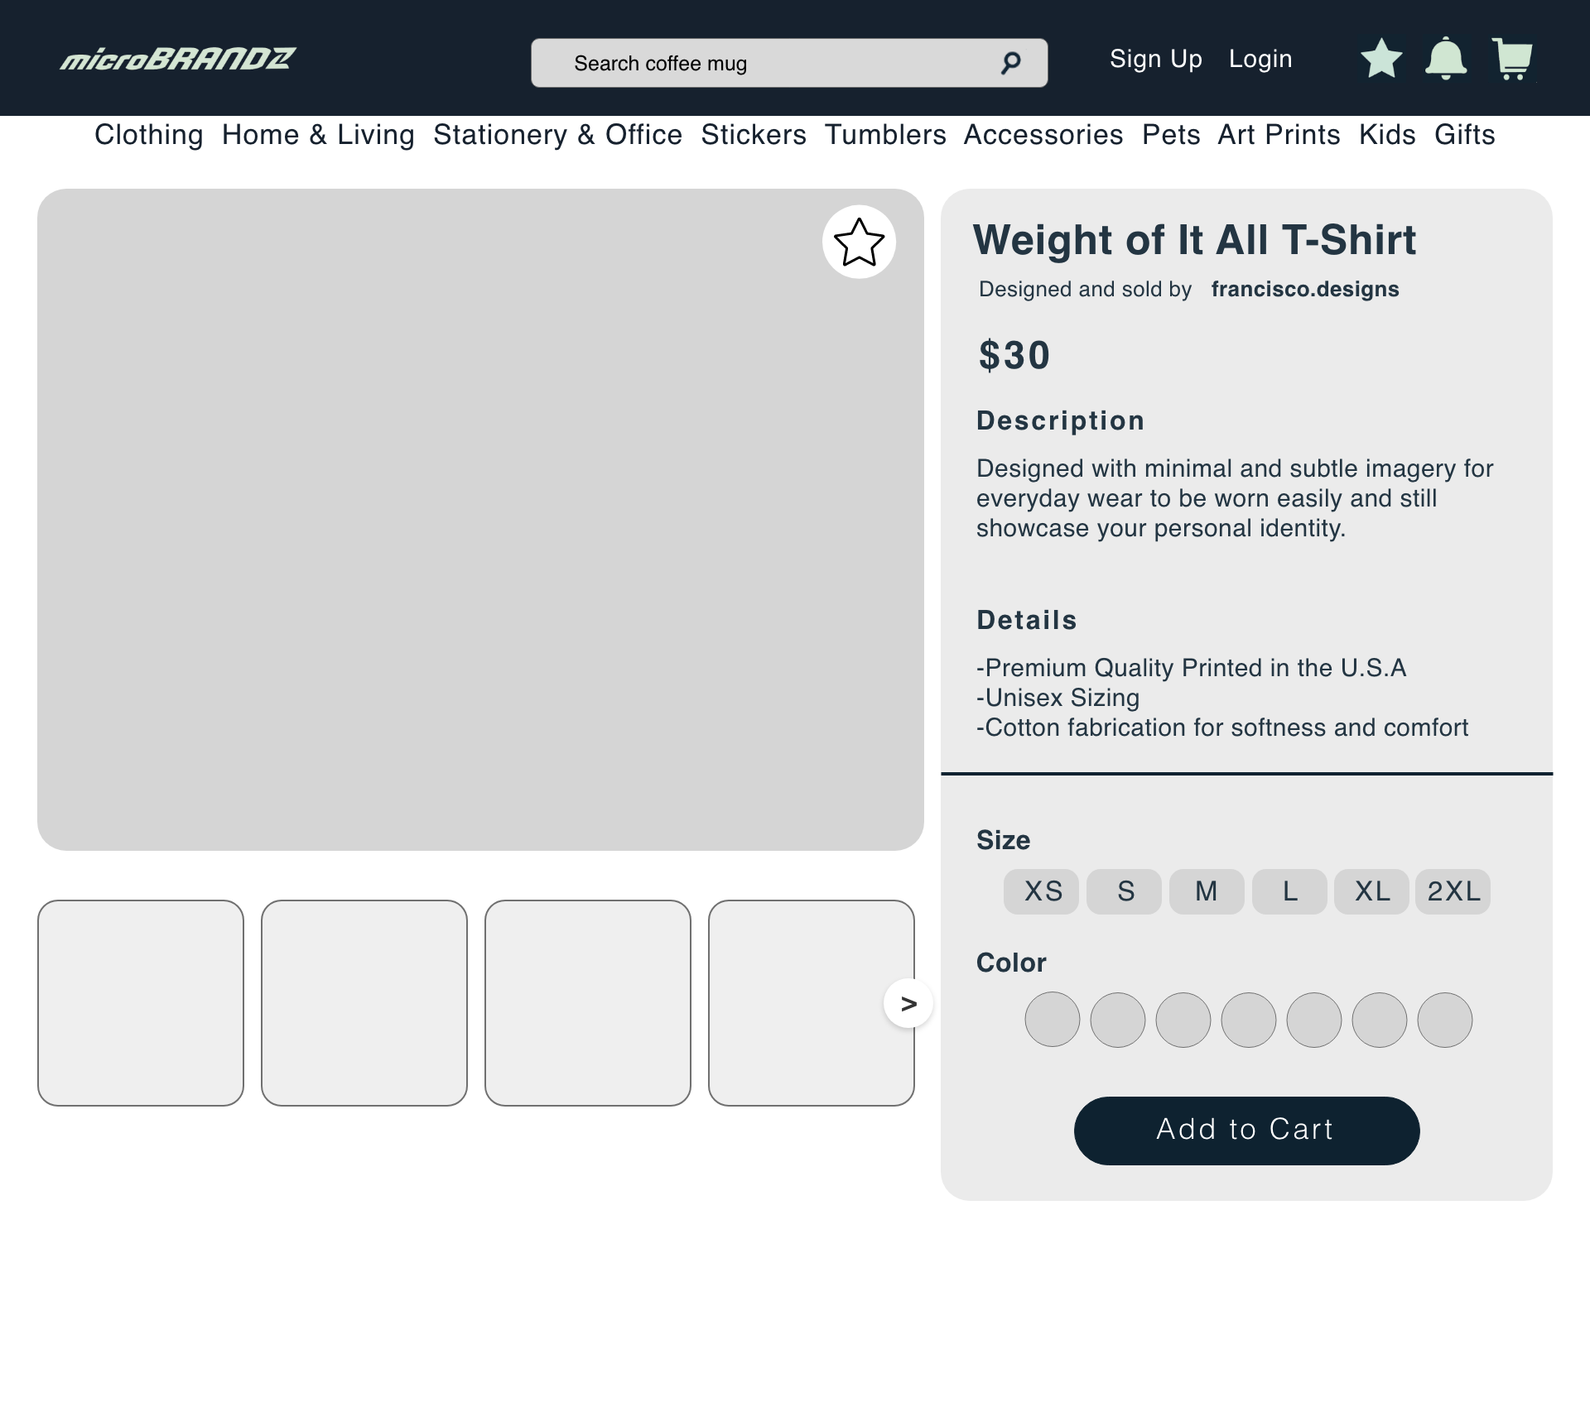This screenshot has width=1590, height=1407.
Task: Click the microBRANDZ logo
Action: [178, 59]
